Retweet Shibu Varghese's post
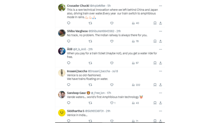The height and width of the screenshot is (123, 220). pos(90,41)
